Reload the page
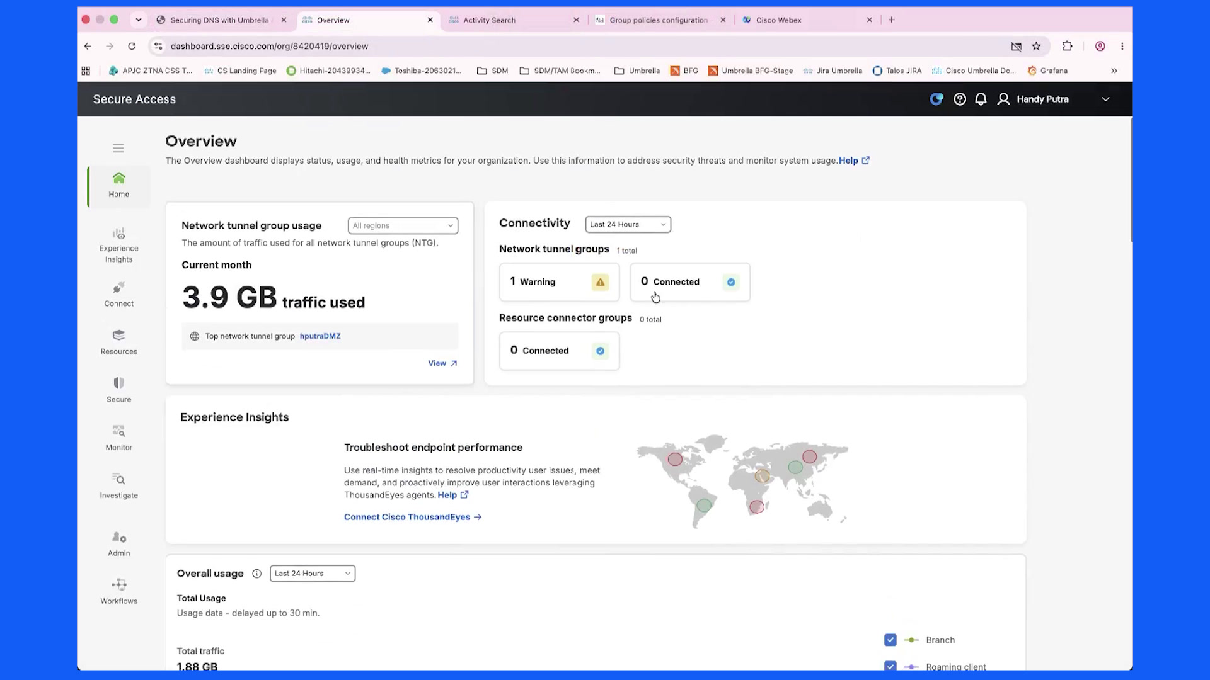This screenshot has width=1210, height=680. [x=132, y=46]
